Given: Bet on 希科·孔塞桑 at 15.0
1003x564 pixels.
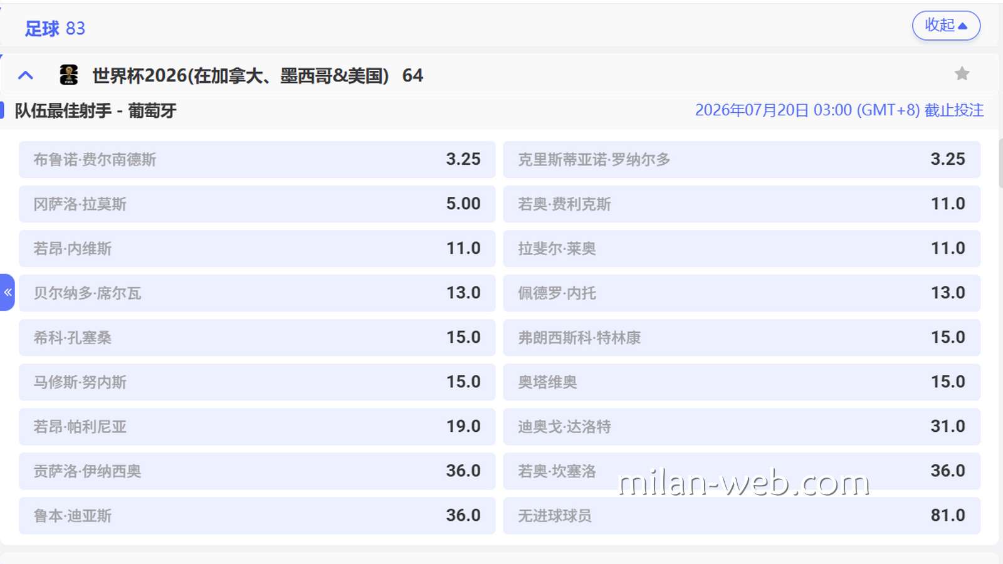Looking at the screenshot, I should click(x=257, y=337).
